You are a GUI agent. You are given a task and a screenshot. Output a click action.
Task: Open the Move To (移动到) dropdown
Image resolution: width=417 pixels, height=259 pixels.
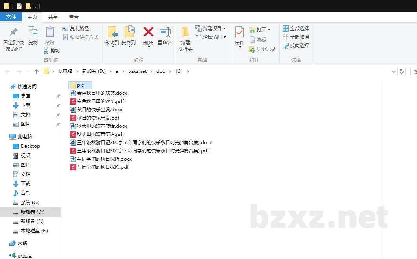112,43
